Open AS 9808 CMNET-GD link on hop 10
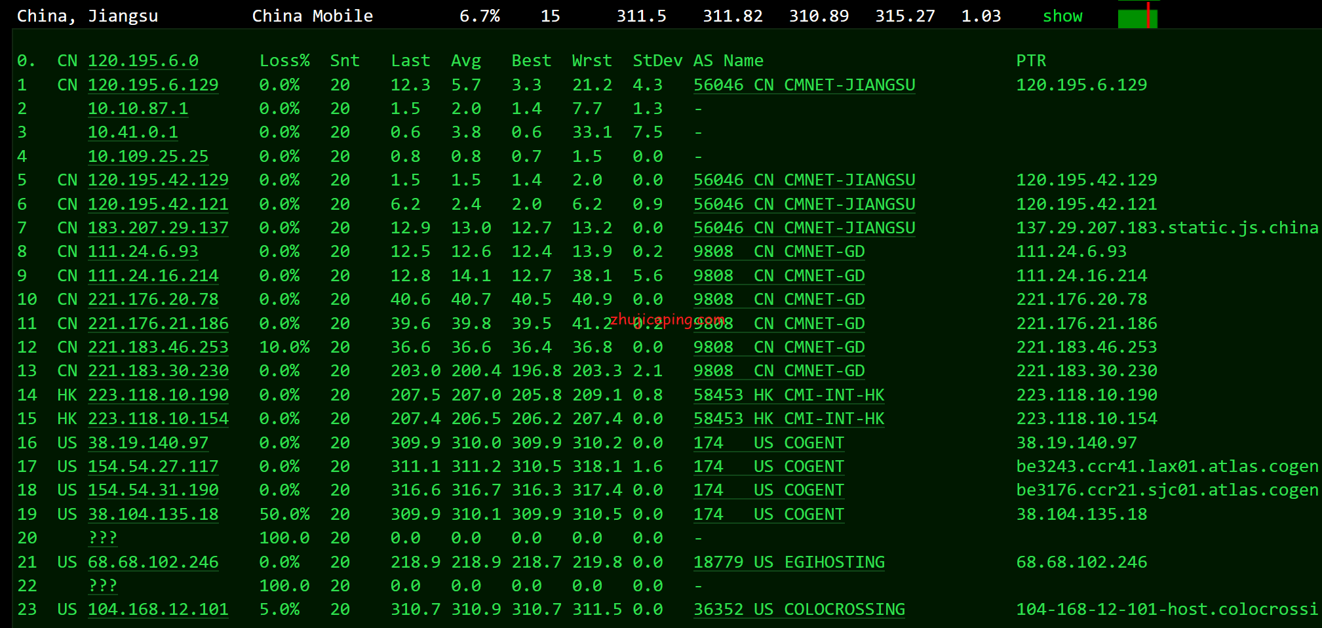1322x628 pixels. [779, 300]
